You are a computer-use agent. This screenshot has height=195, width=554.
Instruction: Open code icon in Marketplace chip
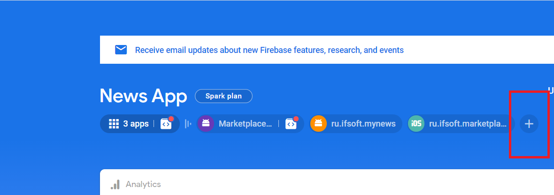coord(291,124)
